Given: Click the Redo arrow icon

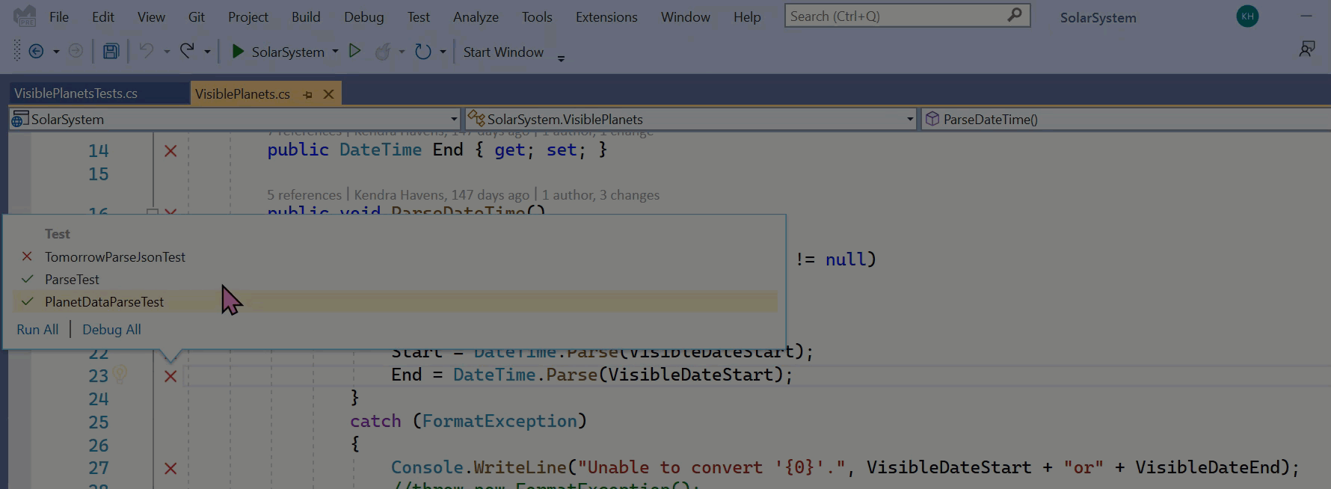Looking at the screenshot, I should tap(187, 52).
